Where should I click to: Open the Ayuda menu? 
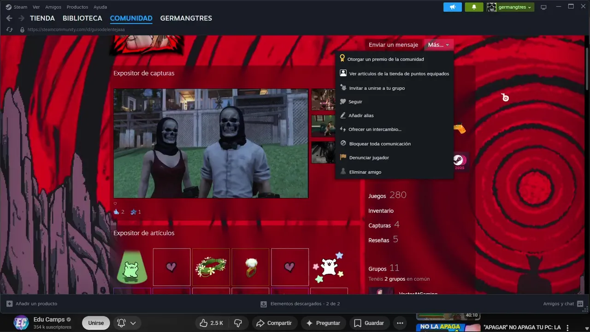[x=100, y=7]
